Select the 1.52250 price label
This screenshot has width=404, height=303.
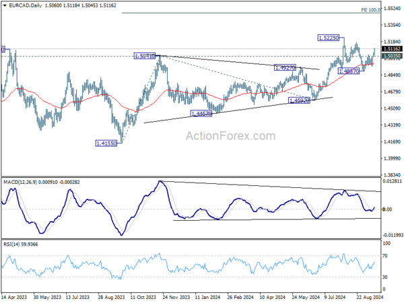point(329,38)
